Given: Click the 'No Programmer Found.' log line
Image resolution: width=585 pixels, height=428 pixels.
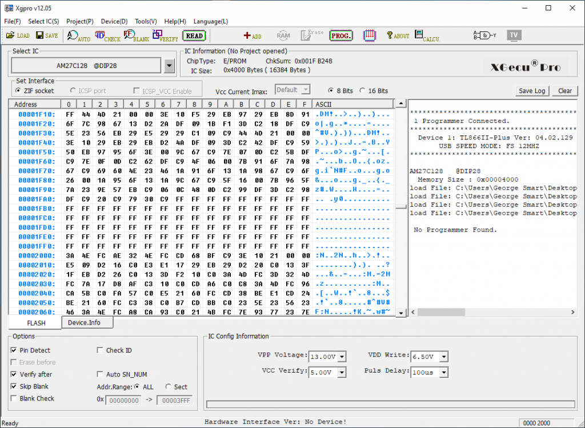Looking at the screenshot, I should (455, 230).
